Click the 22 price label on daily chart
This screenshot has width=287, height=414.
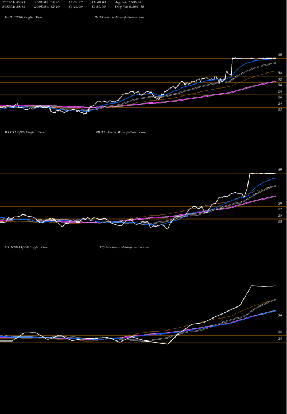tap(280, 110)
